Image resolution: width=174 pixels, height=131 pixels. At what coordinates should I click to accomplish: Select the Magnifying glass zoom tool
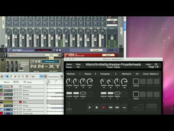[23, 76]
